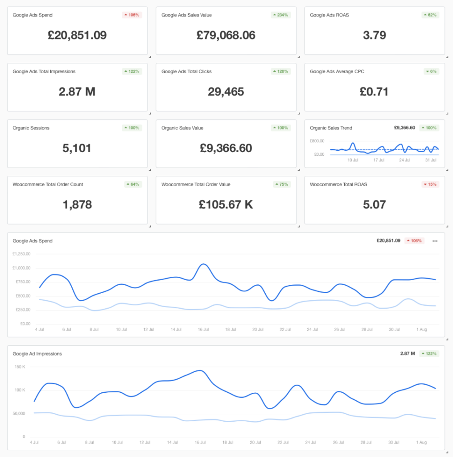
Task: Click the 100% badge on the Organic Sales Trend card
Action: (x=429, y=128)
